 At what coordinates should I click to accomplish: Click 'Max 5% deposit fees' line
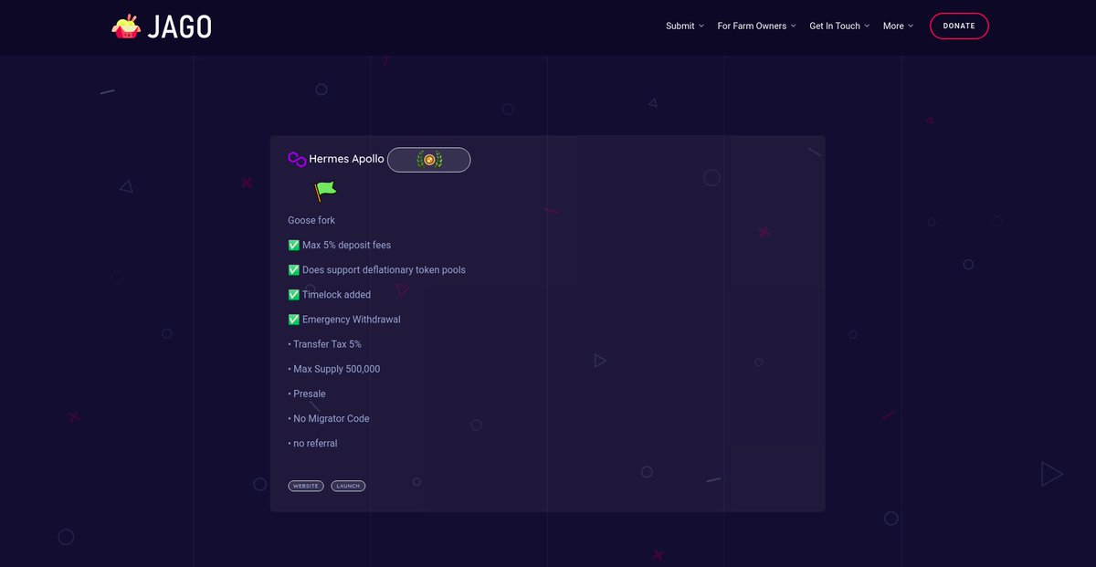click(x=340, y=245)
